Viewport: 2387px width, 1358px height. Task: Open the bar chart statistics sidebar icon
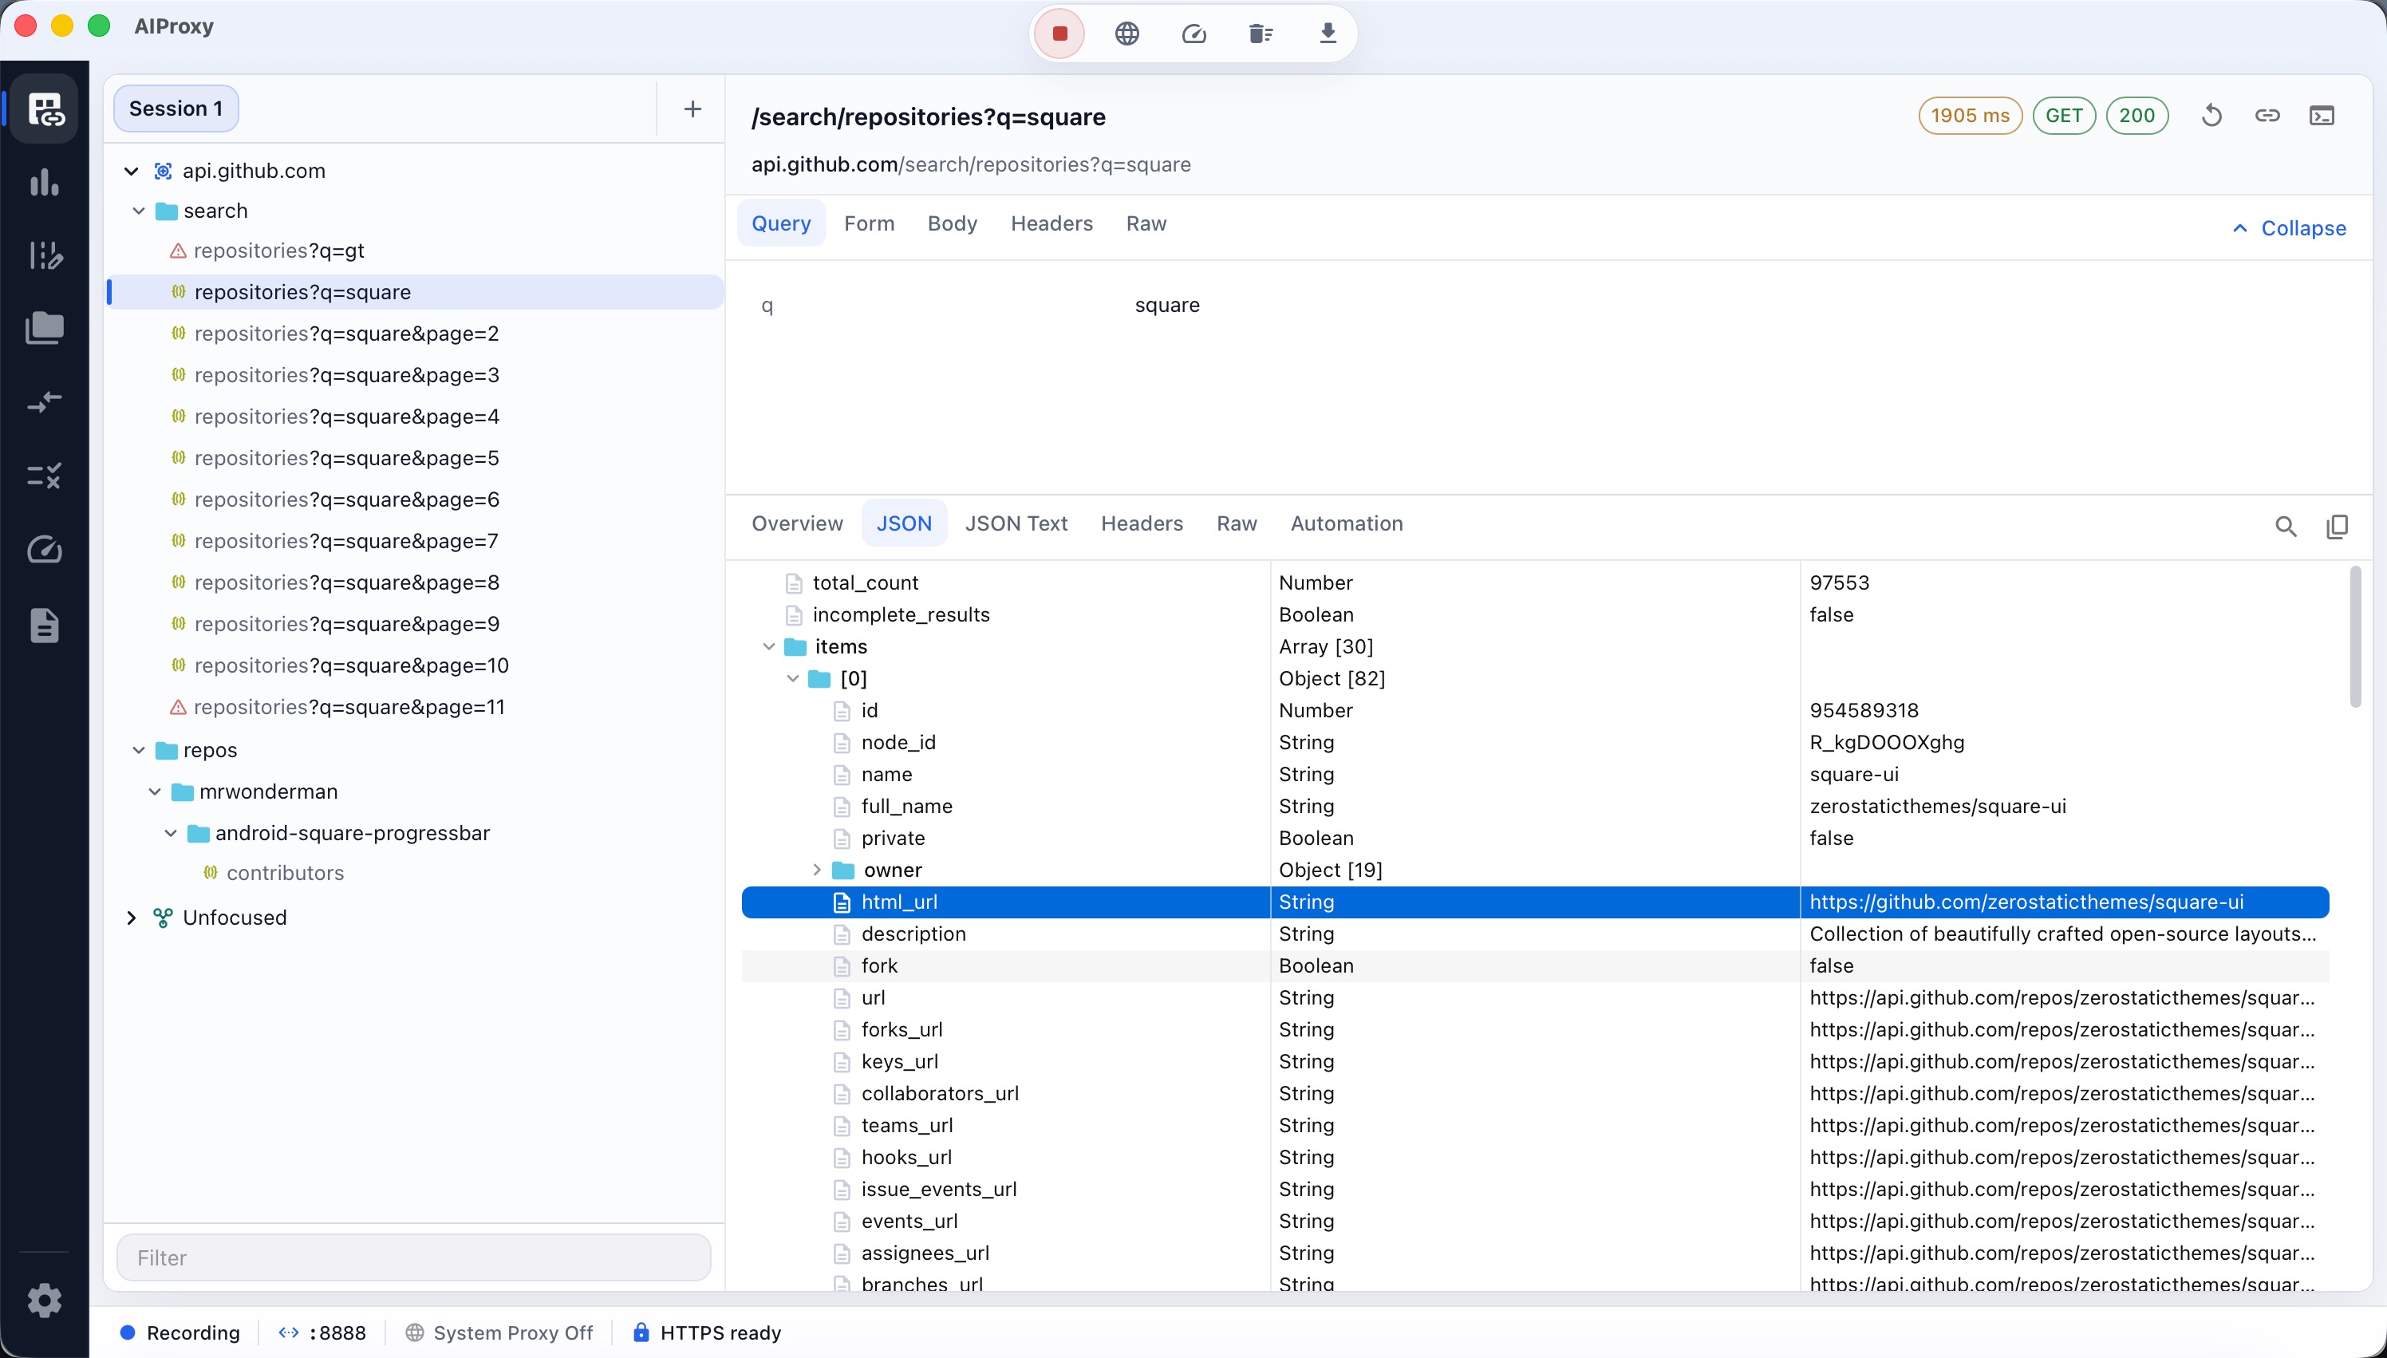[x=45, y=182]
